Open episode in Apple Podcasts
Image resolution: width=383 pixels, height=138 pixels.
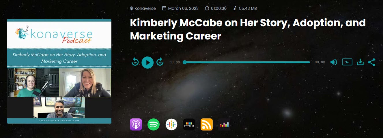click(136, 124)
